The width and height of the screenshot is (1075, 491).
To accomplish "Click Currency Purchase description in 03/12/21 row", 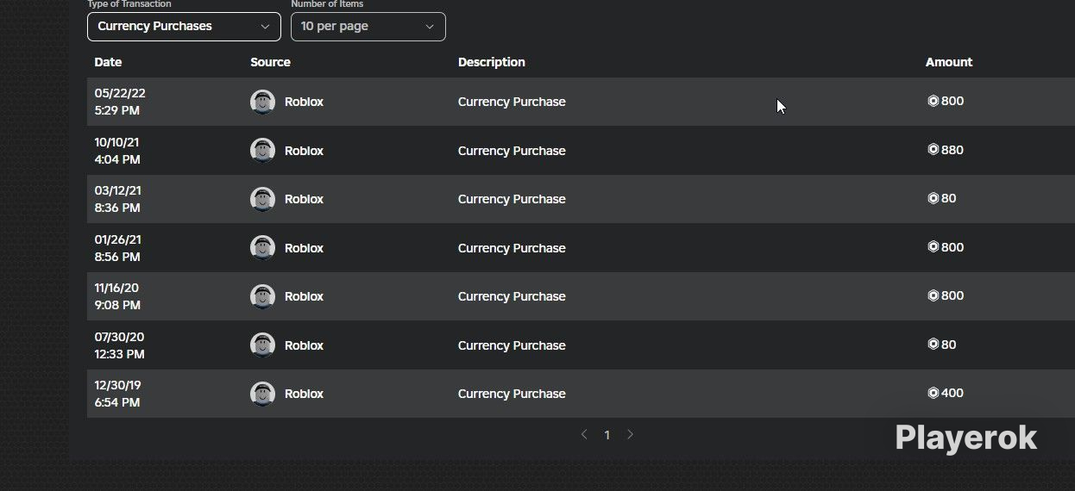I will 512,199.
